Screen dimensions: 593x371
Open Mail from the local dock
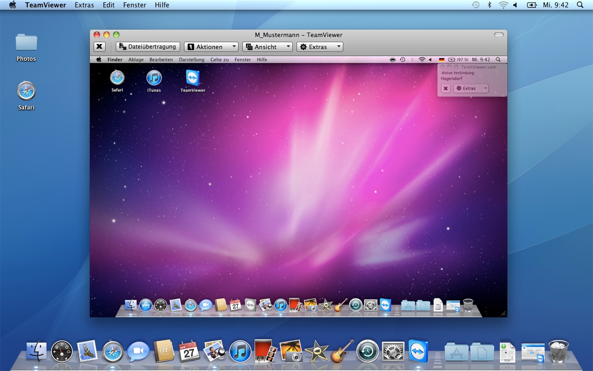coord(88,352)
